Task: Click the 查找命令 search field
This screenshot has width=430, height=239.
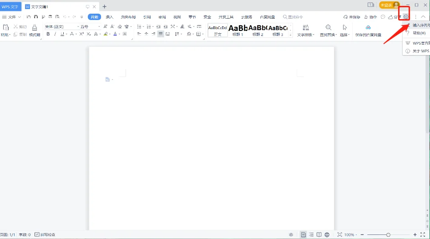Action: coord(293,17)
